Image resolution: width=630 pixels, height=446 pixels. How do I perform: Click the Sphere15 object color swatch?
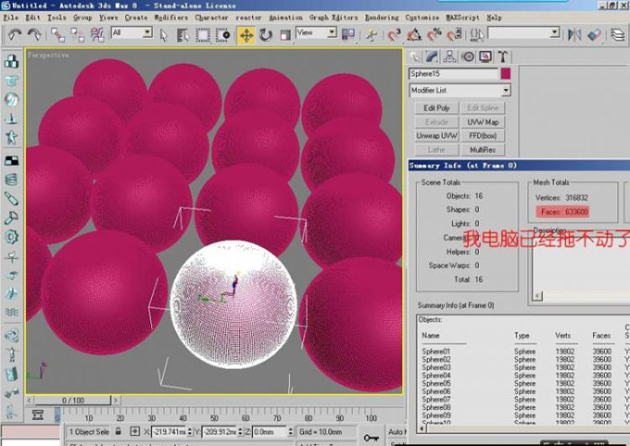point(505,73)
